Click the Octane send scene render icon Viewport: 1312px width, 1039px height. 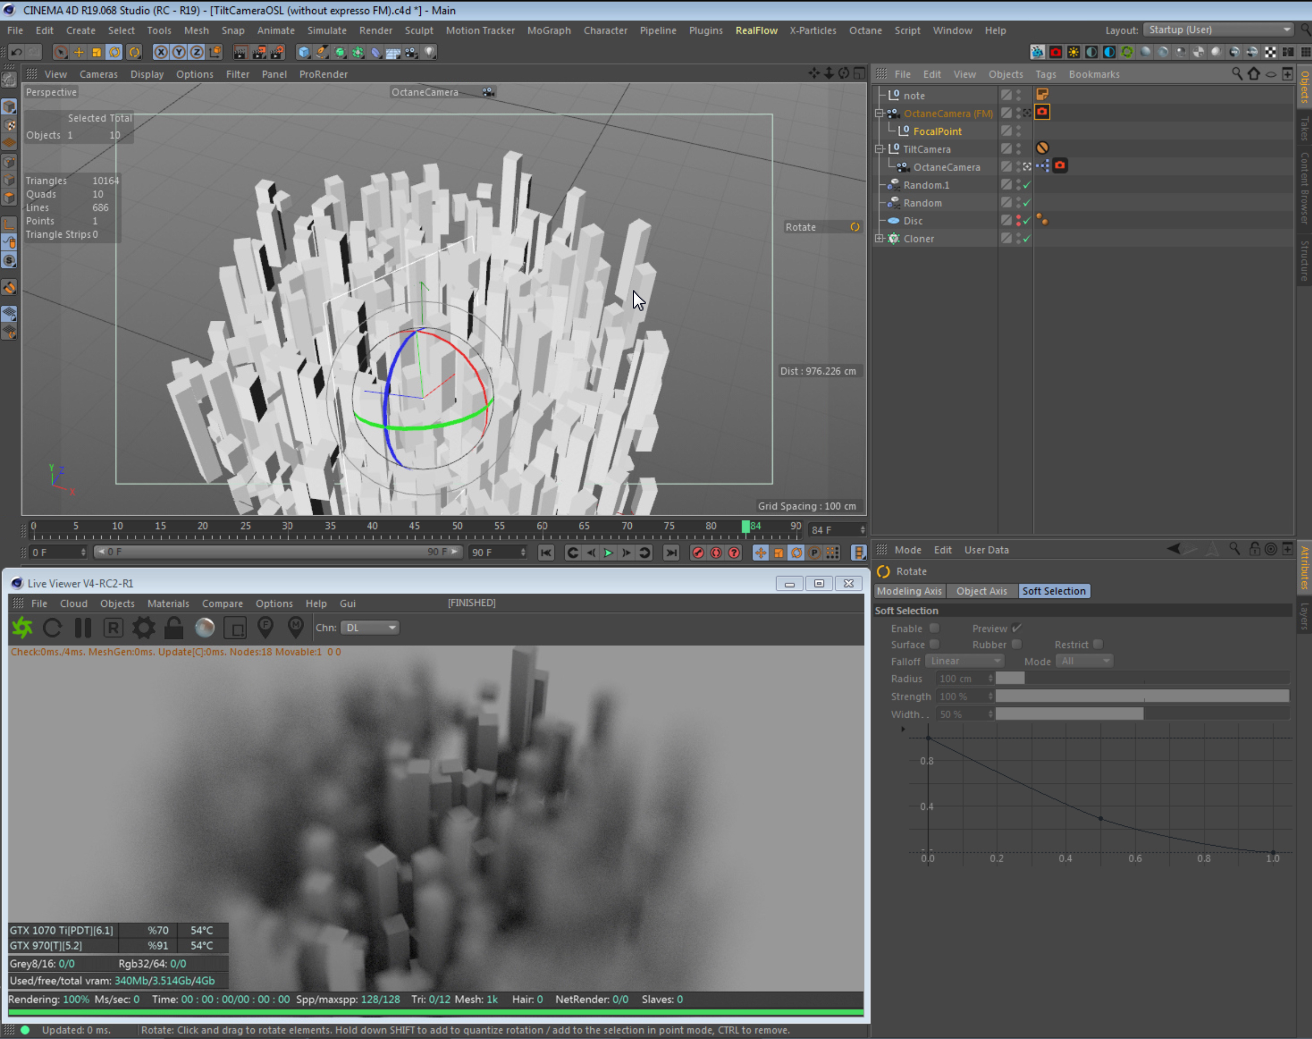[x=22, y=628]
